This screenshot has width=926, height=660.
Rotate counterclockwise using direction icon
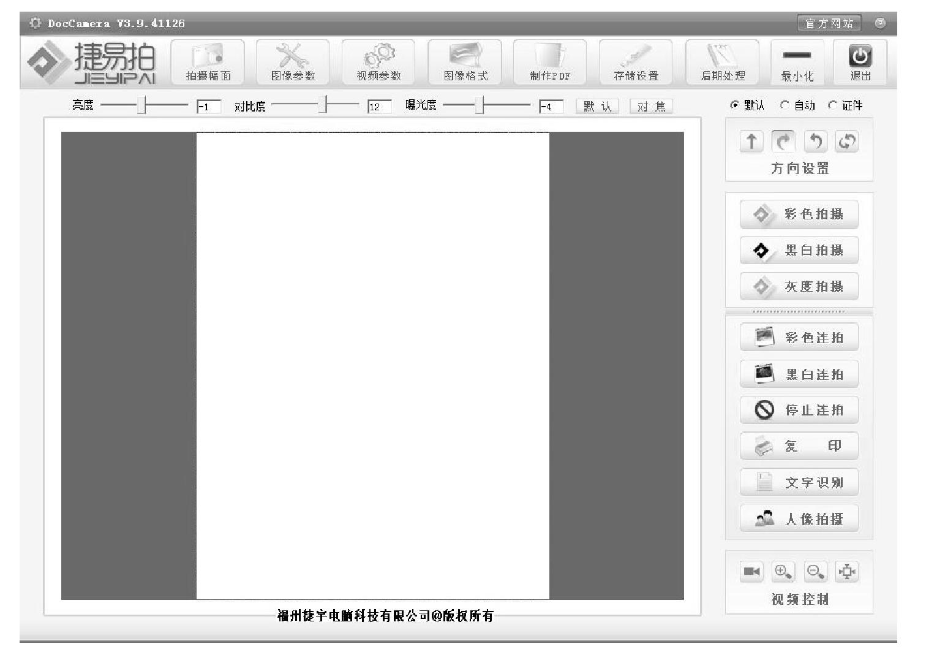coord(815,142)
